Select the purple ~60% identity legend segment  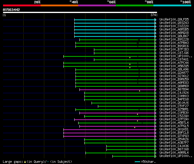tap(97, 5)
